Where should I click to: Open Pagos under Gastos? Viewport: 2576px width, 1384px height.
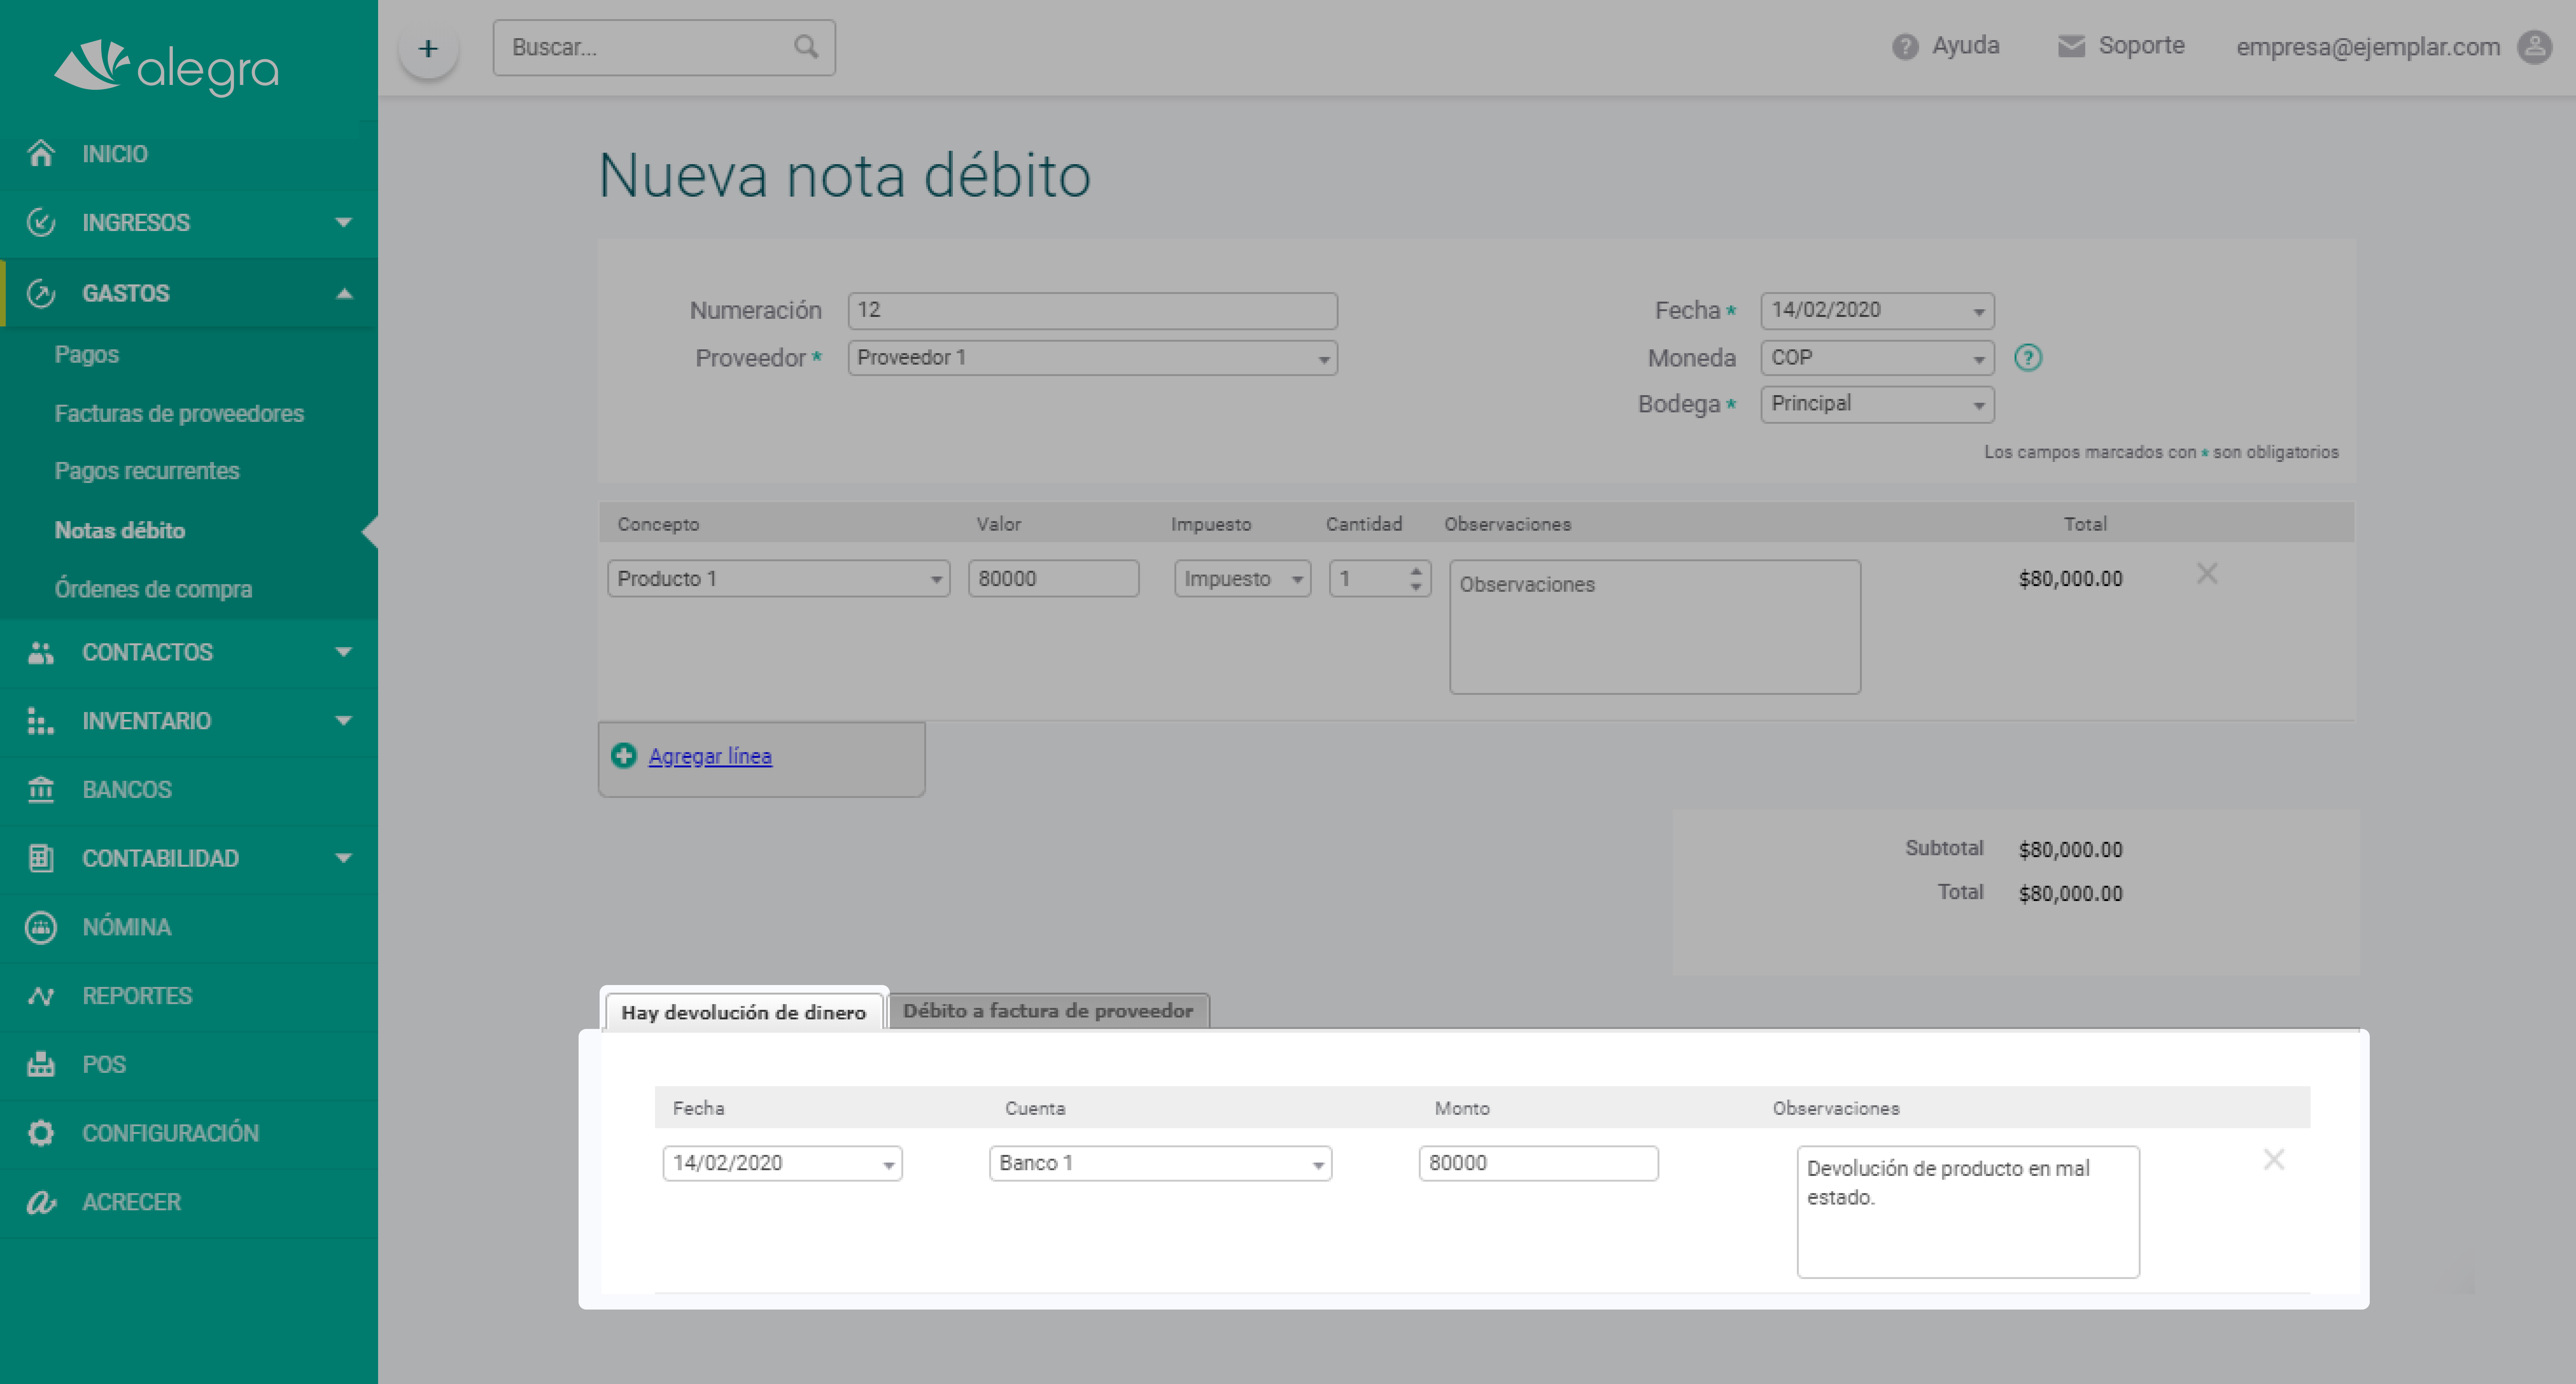click(86, 354)
